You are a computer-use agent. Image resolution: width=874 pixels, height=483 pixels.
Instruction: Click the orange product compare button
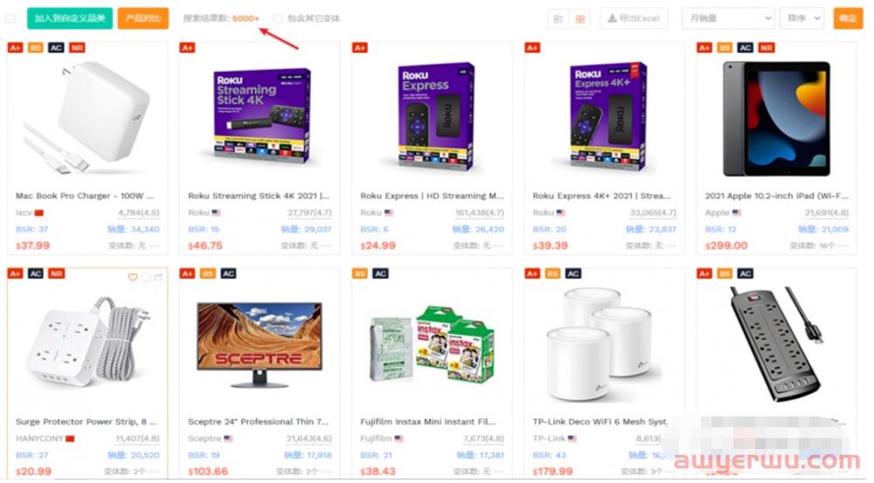tap(143, 18)
